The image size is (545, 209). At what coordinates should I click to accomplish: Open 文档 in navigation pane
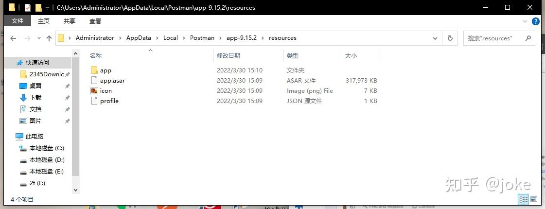35,109
